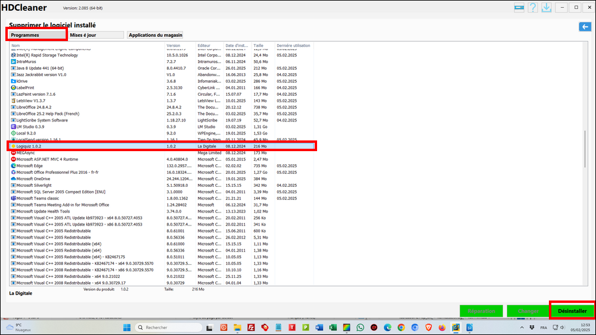Select the Logiquiz 1.0.2 row
The image size is (596, 335).
tap(162, 146)
